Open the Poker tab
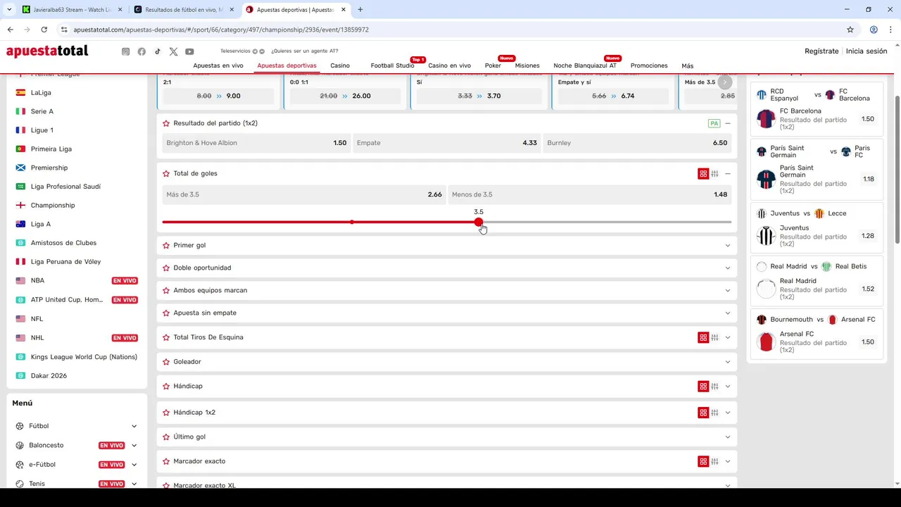 coord(493,65)
